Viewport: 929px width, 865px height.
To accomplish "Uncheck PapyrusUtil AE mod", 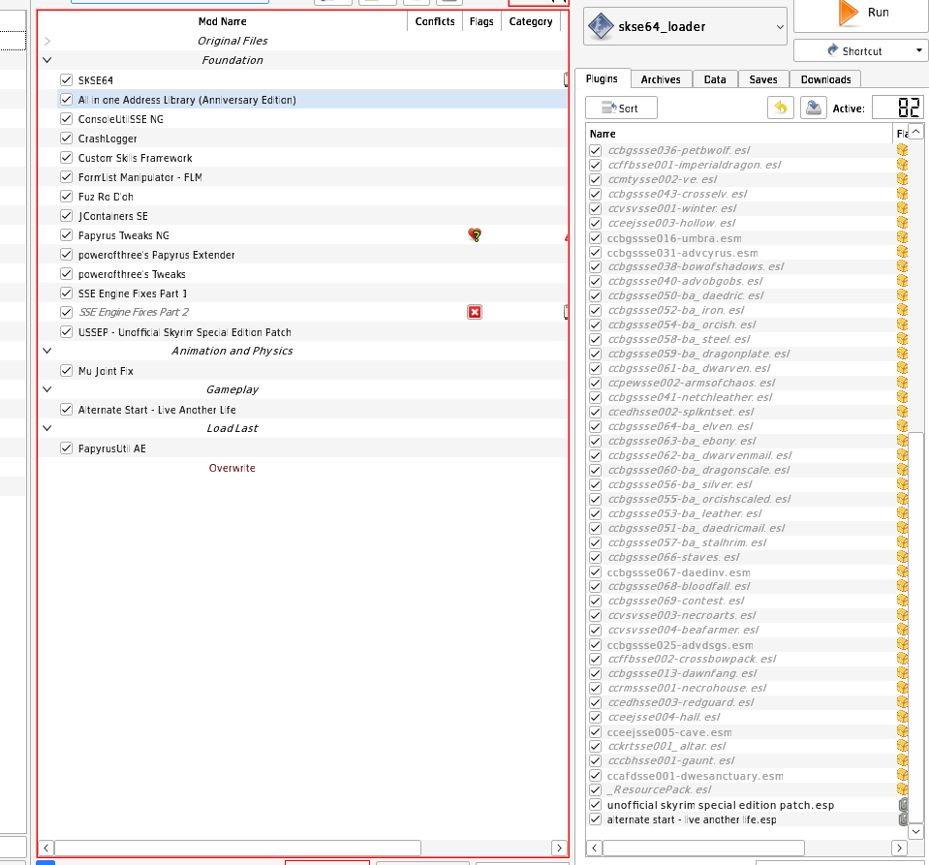I will pyautogui.click(x=66, y=448).
